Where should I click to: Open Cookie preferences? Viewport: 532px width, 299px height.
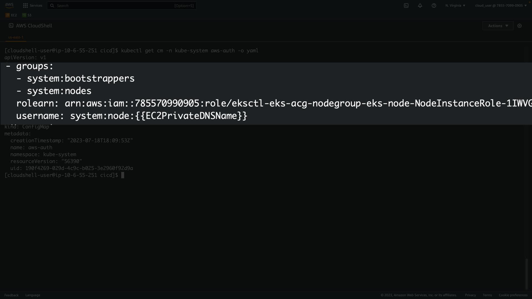click(513, 295)
